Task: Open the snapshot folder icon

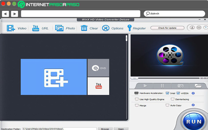Action: (198, 86)
